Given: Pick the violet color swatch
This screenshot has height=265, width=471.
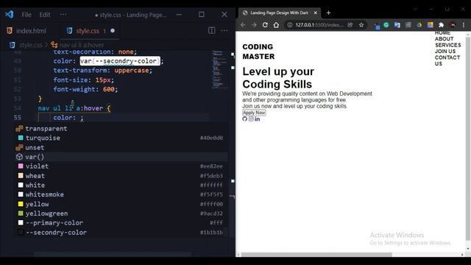Looking at the screenshot, I should click(x=21, y=166).
